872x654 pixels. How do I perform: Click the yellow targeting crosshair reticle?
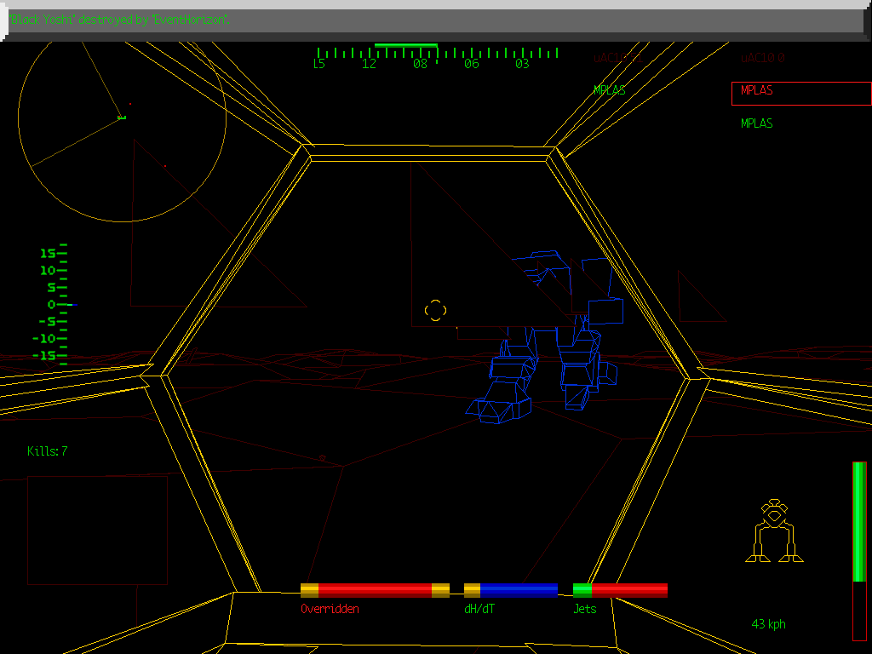[x=435, y=311]
